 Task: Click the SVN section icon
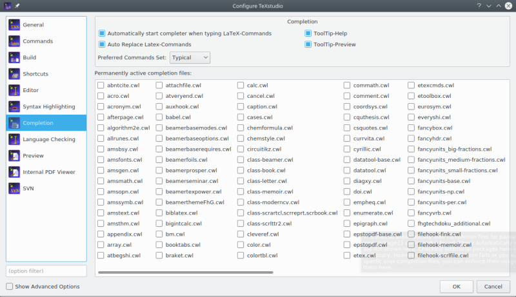(x=14, y=188)
